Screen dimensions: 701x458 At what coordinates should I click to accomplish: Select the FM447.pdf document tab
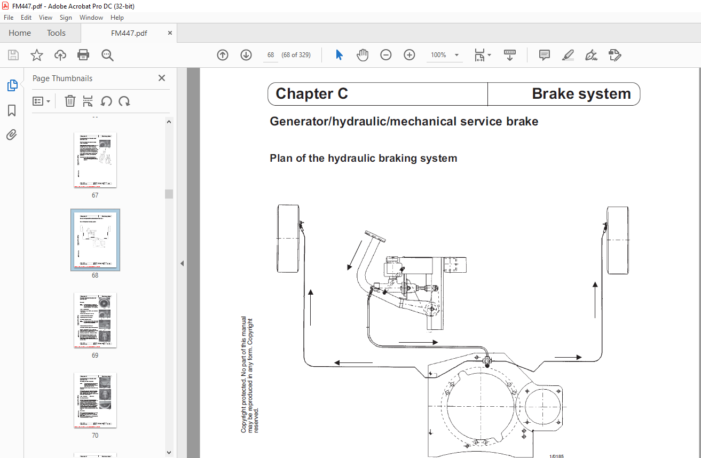pyautogui.click(x=129, y=33)
